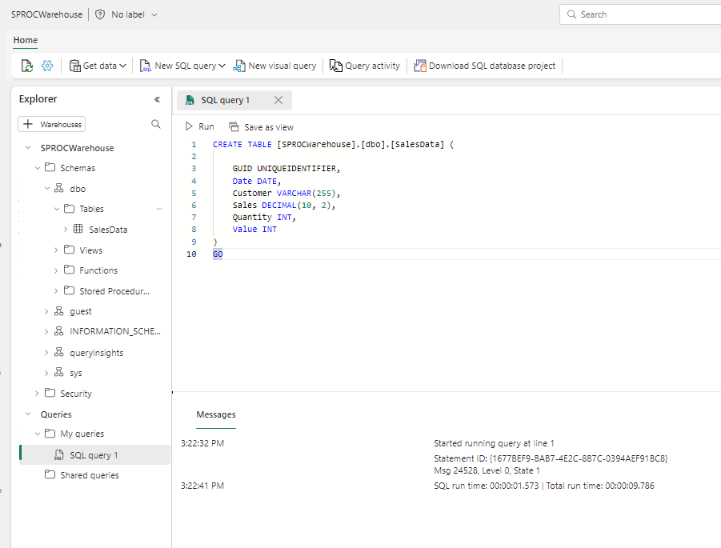This screenshot has width=721, height=548.
Task: Open the Get data dropdown
Action: point(97,66)
